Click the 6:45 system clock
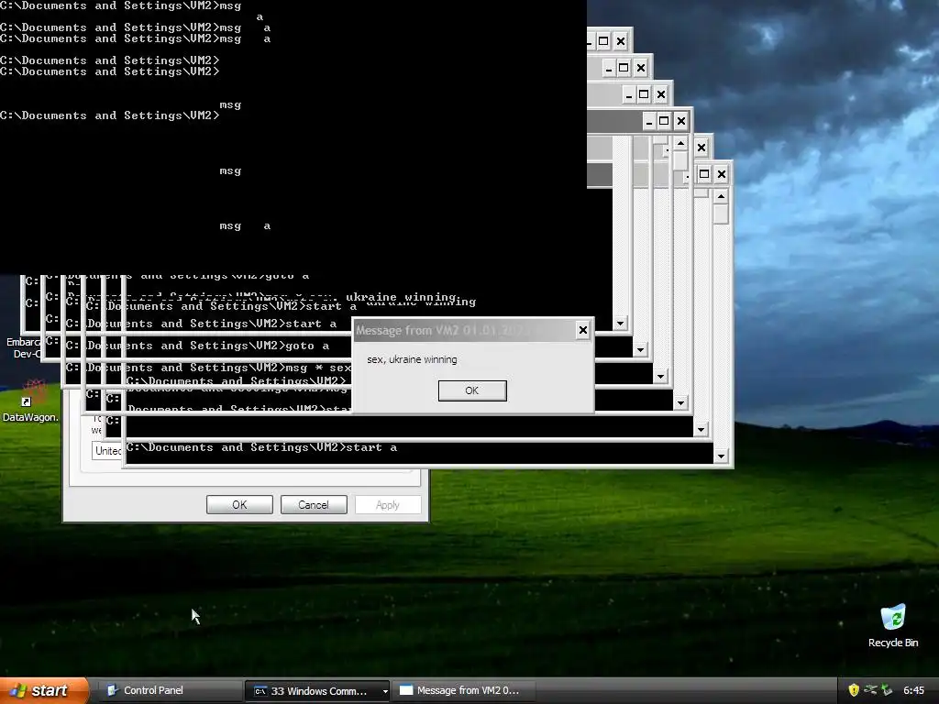This screenshot has width=939, height=704. pos(914,690)
